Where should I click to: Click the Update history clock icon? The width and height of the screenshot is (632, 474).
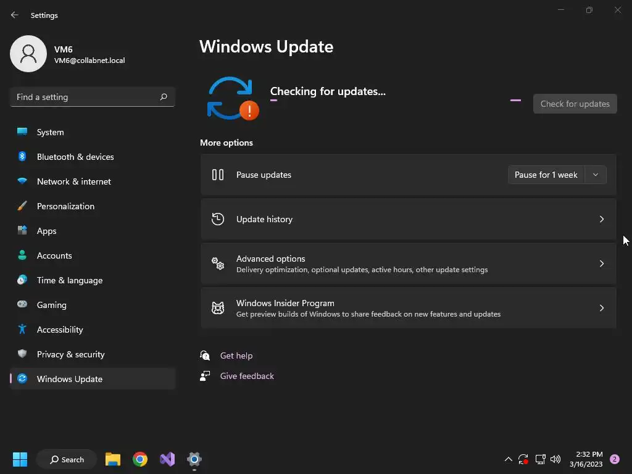(x=218, y=219)
